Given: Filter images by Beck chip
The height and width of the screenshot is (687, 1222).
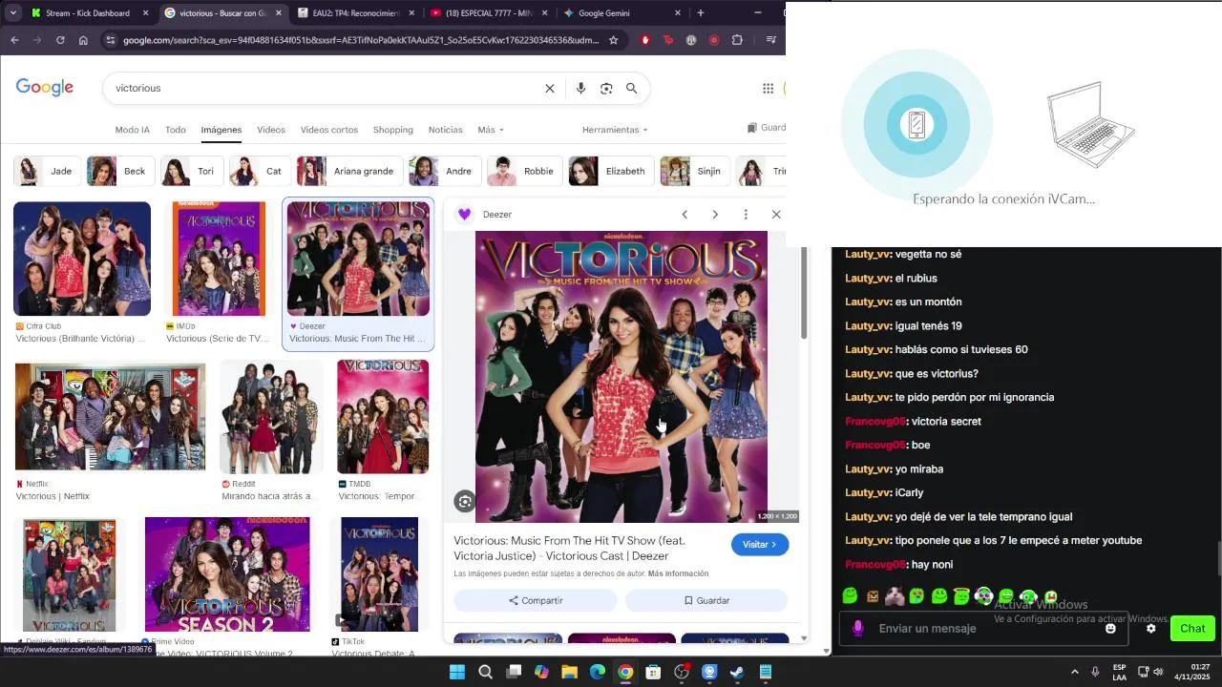Looking at the screenshot, I should pos(120,171).
